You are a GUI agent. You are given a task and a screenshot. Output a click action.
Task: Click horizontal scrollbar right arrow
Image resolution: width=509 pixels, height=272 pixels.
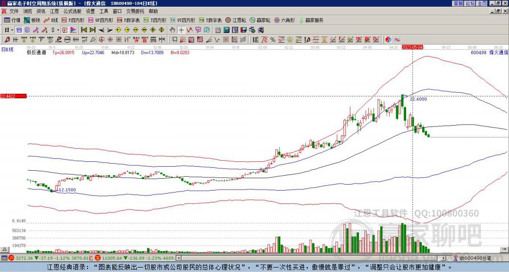tap(443, 258)
